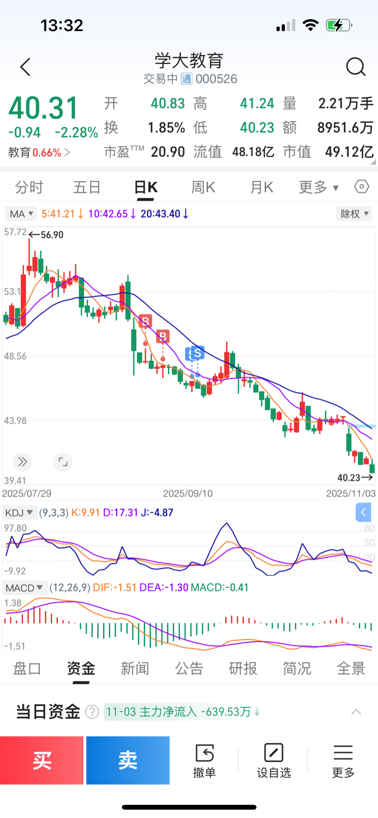The image size is (378, 818).
Task: Open the stock search magnifier icon
Action: pos(355,67)
